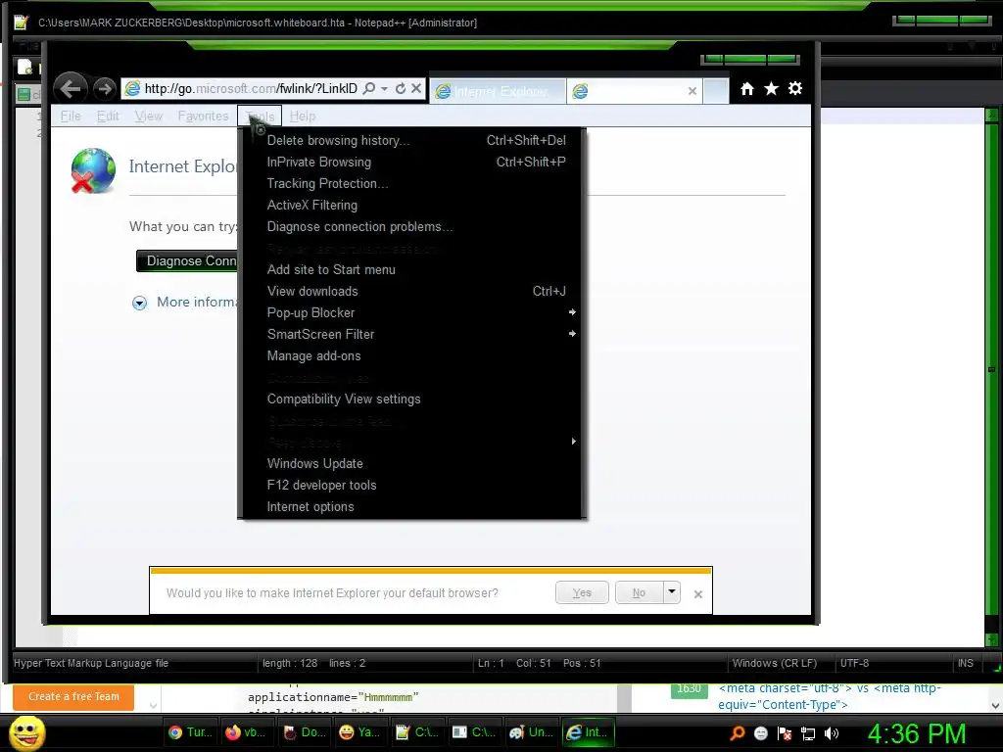
Task: Toggle INS mode in Notepad++ status bar
Action: pos(965,663)
